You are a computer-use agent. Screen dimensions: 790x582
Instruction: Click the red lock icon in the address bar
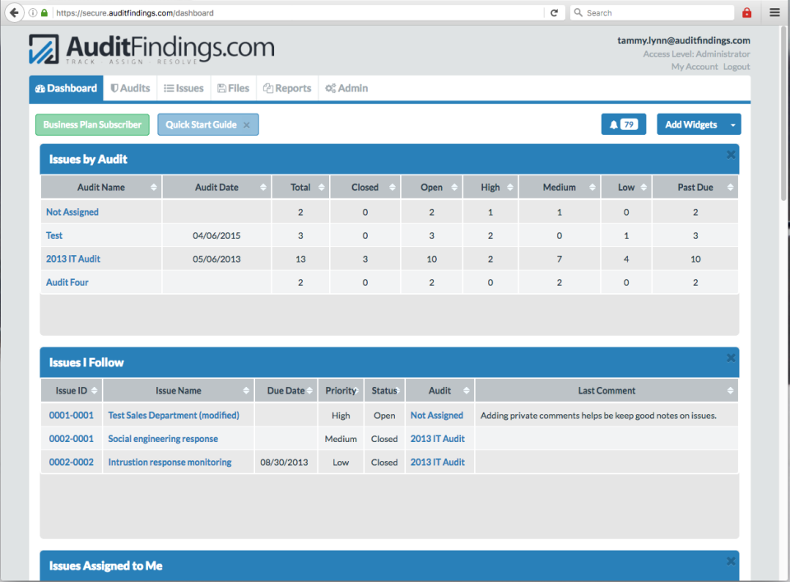pyautogui.click(x=747, y=12)
